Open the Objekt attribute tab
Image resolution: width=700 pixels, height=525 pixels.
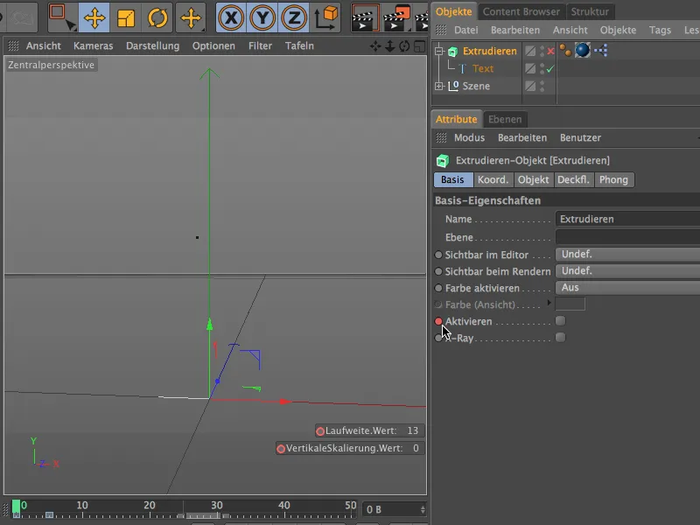point(533,180)
